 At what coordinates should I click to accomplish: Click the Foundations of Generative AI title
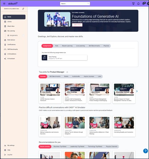click(x=95, y=16)
